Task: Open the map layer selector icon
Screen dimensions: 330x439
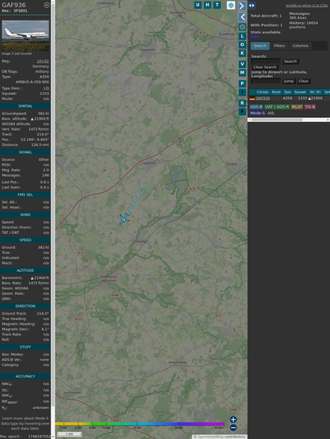Action: (231, 6)
